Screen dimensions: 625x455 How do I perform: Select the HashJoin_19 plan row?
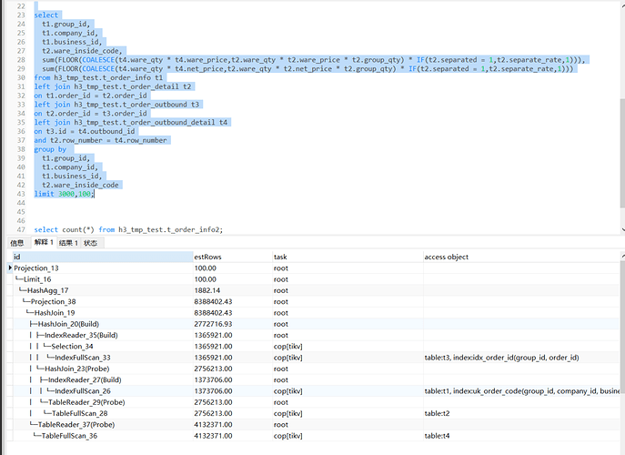coord(314,313)
